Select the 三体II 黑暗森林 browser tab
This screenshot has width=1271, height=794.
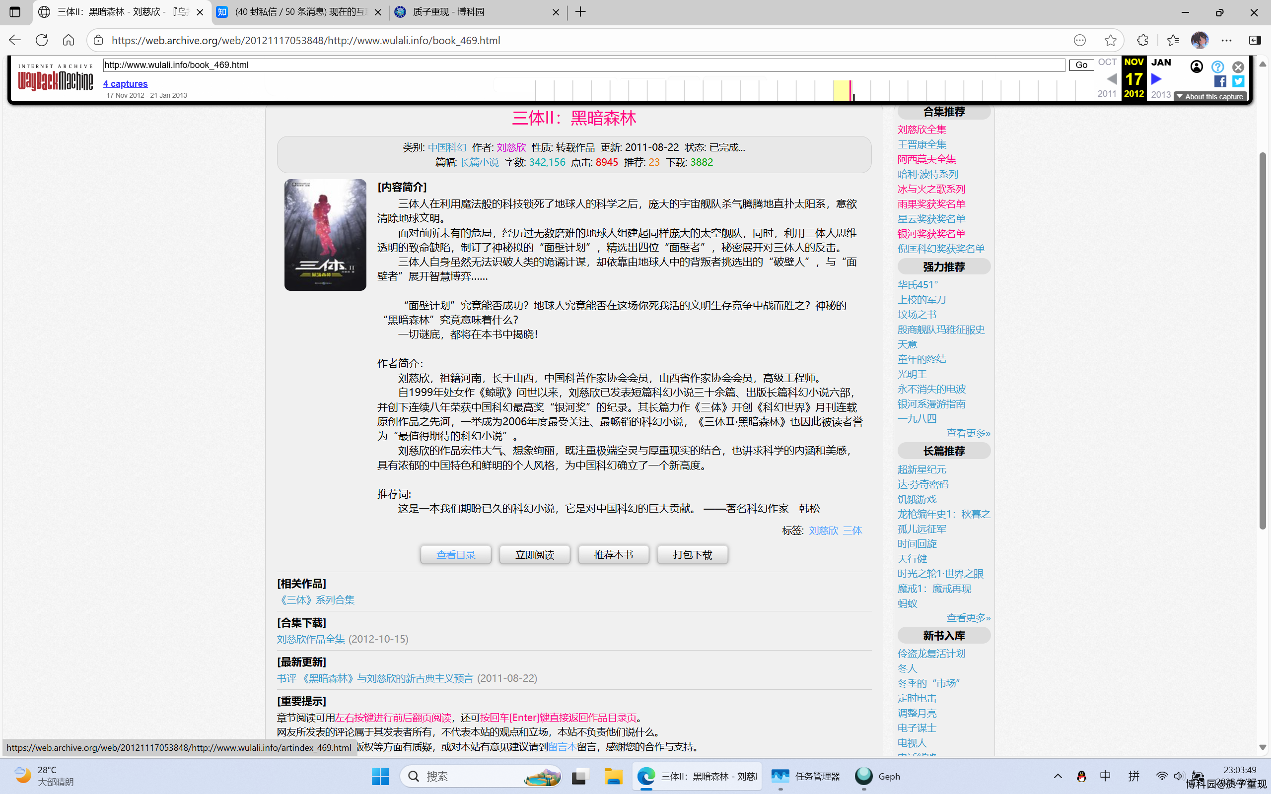coord(122,11)
